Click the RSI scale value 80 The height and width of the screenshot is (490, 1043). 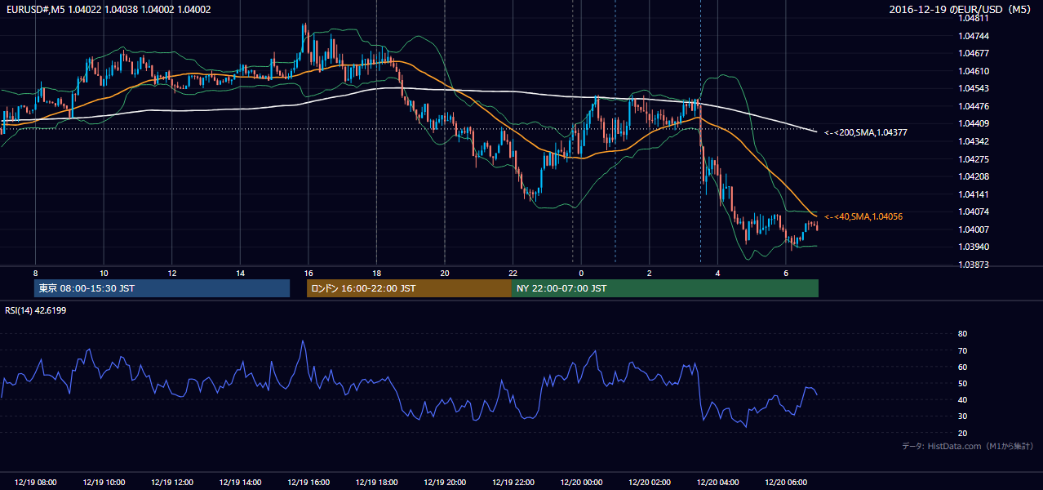(962, 334)
